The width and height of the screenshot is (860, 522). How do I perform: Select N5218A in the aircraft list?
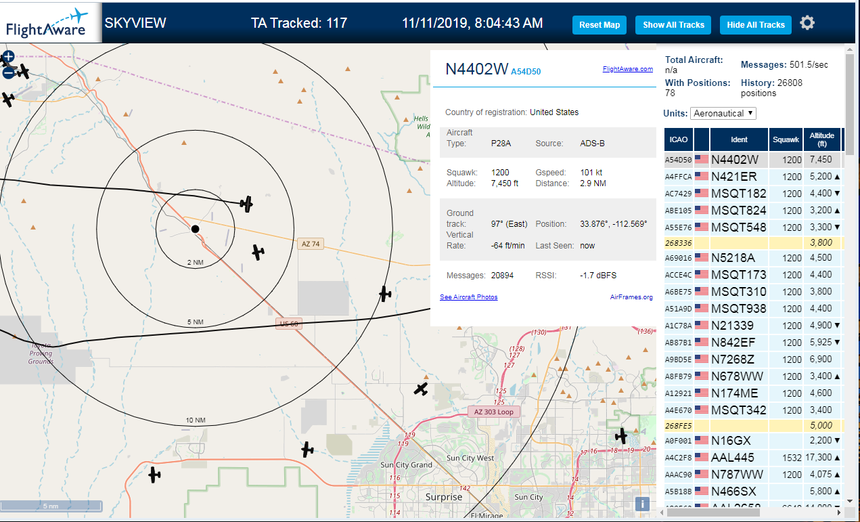[x=753, y=258]
